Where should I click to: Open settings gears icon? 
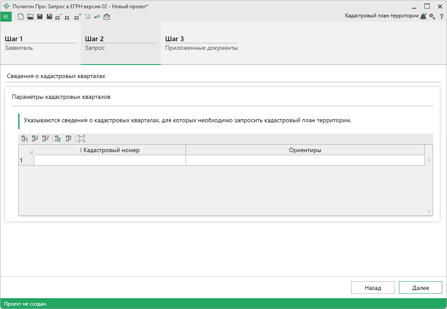(432, 16)
